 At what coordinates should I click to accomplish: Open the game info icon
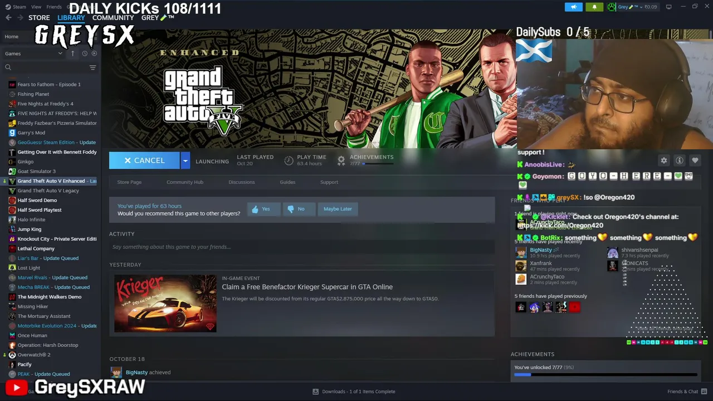pyautogui.click(x=680, y=160)
